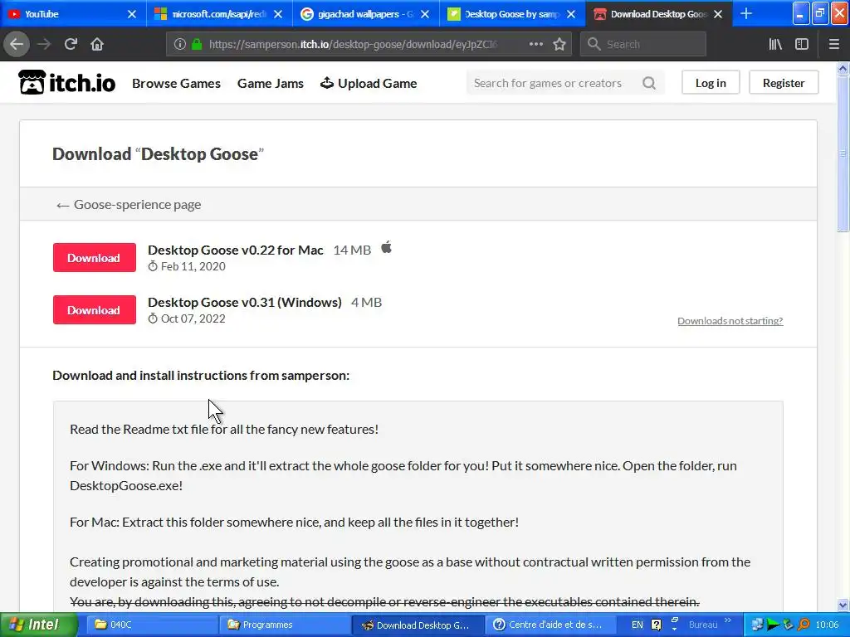Download Desktop Goose v0.31 Windows

click(x=95, y=310)
